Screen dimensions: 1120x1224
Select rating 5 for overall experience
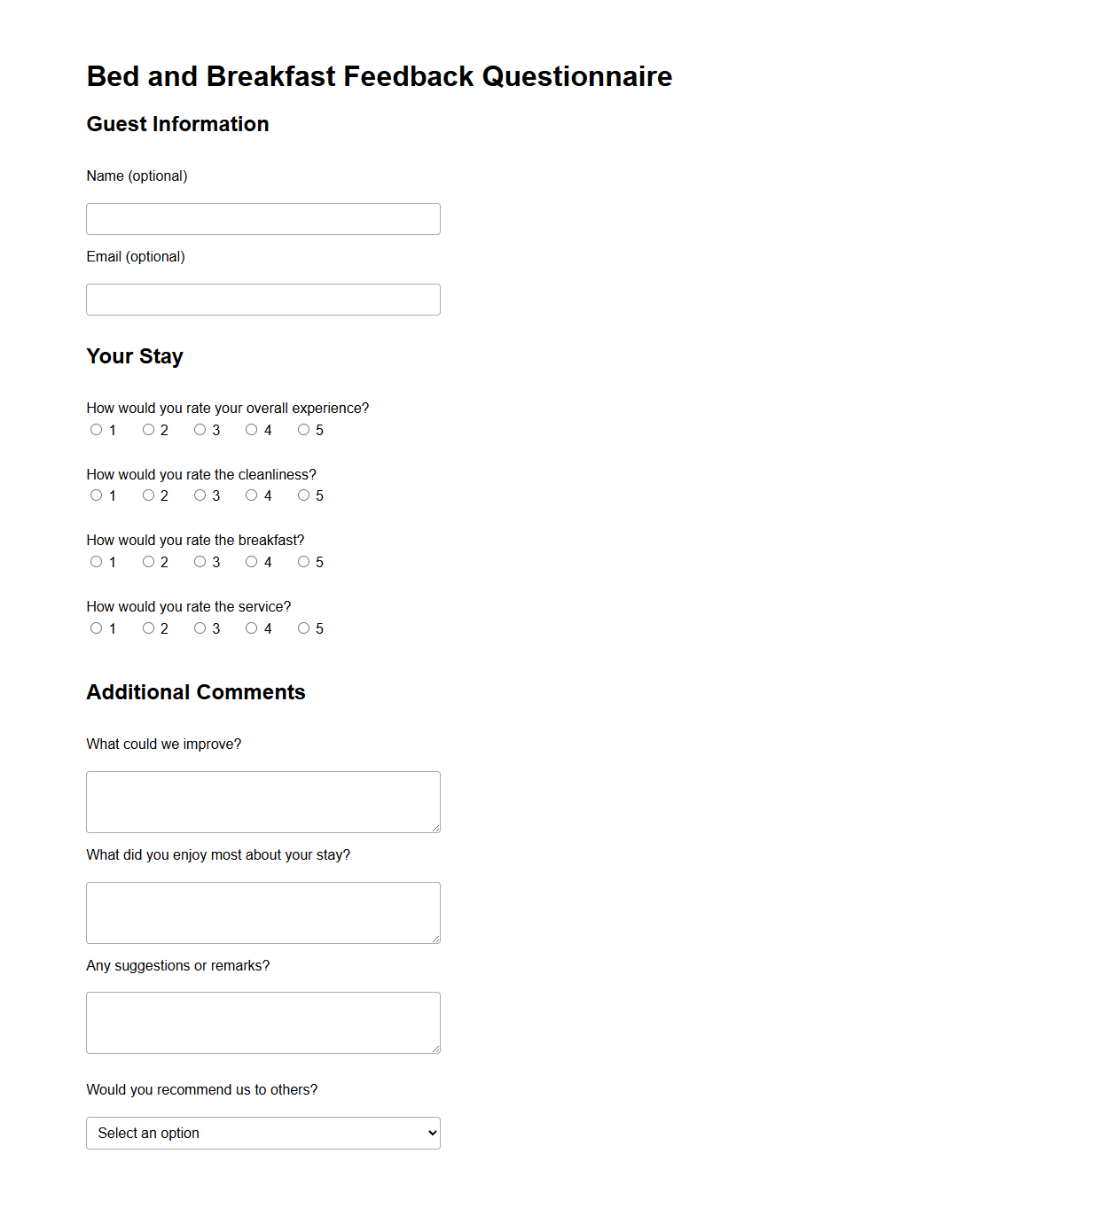(x=304, y=430)
